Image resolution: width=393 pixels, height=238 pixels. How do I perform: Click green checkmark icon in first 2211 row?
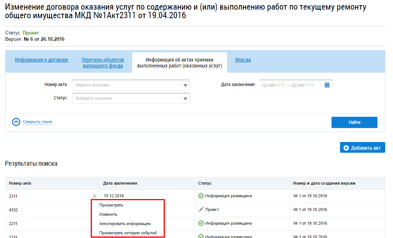tap(201, 223)
